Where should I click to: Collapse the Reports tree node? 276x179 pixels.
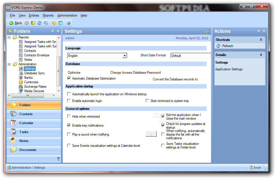click(9, 37)
